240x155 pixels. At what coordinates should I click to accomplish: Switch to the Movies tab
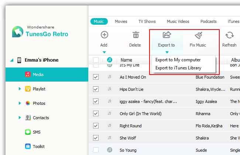tap(121, 21)
